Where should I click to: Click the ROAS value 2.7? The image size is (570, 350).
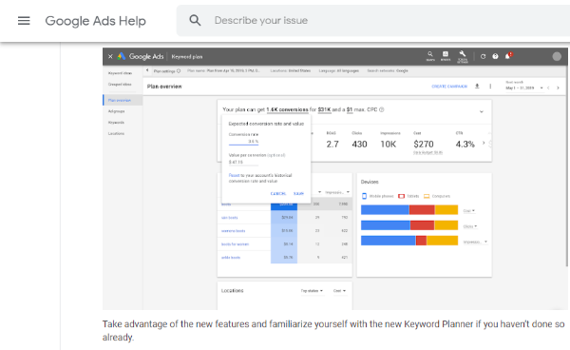[x=332, y=145]
